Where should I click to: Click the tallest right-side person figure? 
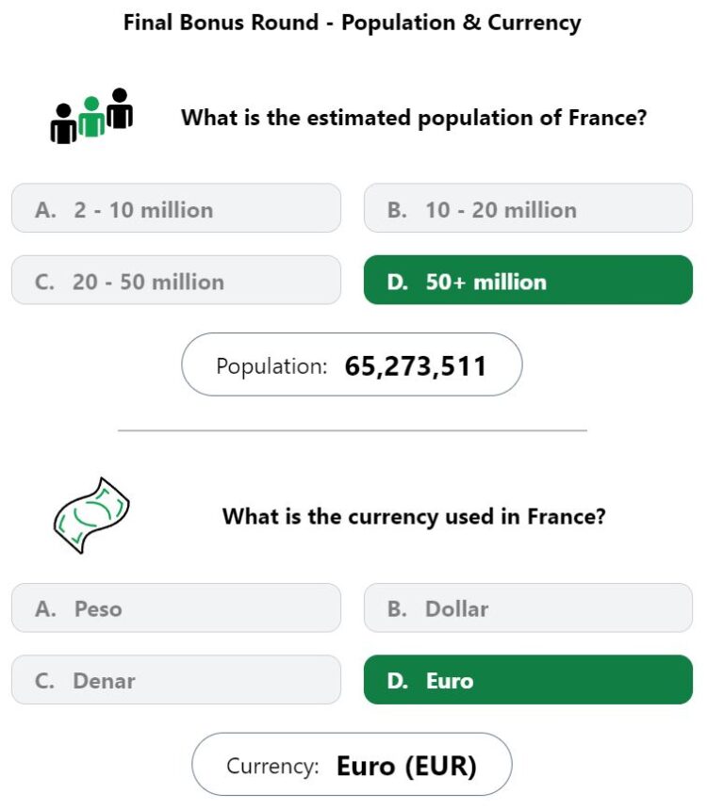coord(119,108)
